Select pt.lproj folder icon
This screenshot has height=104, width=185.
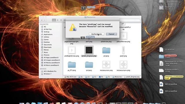[89, 65]
